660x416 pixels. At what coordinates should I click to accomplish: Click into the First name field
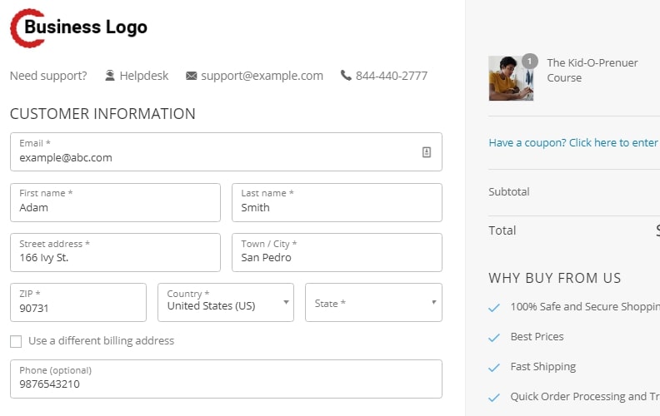point(115,202)
